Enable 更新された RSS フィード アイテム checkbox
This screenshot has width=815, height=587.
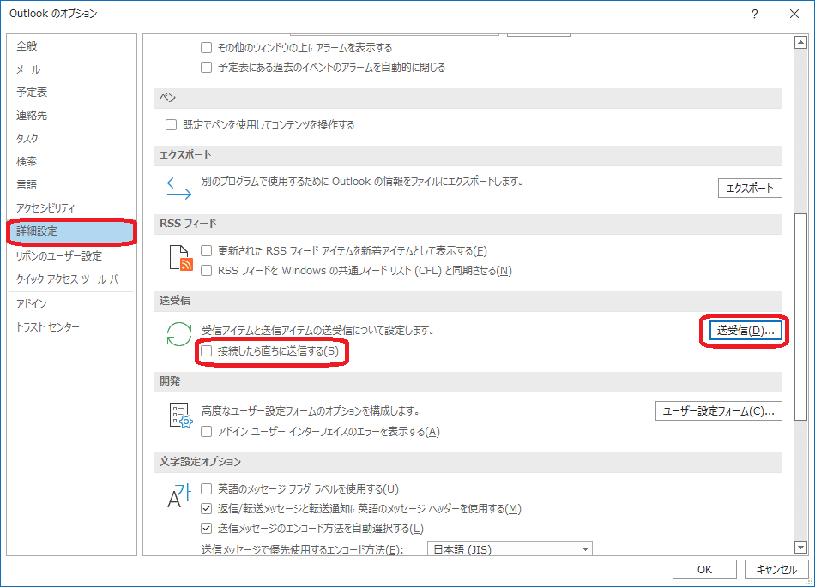tap(207, 251)
